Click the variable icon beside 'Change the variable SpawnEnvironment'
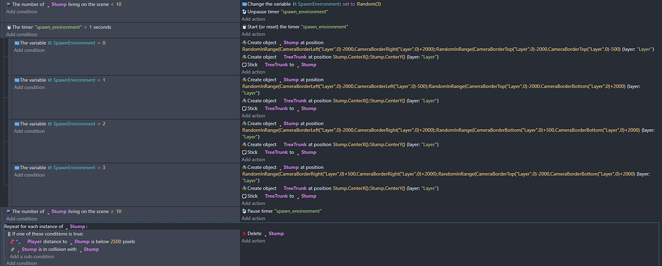662x266 pixels. 244,5
